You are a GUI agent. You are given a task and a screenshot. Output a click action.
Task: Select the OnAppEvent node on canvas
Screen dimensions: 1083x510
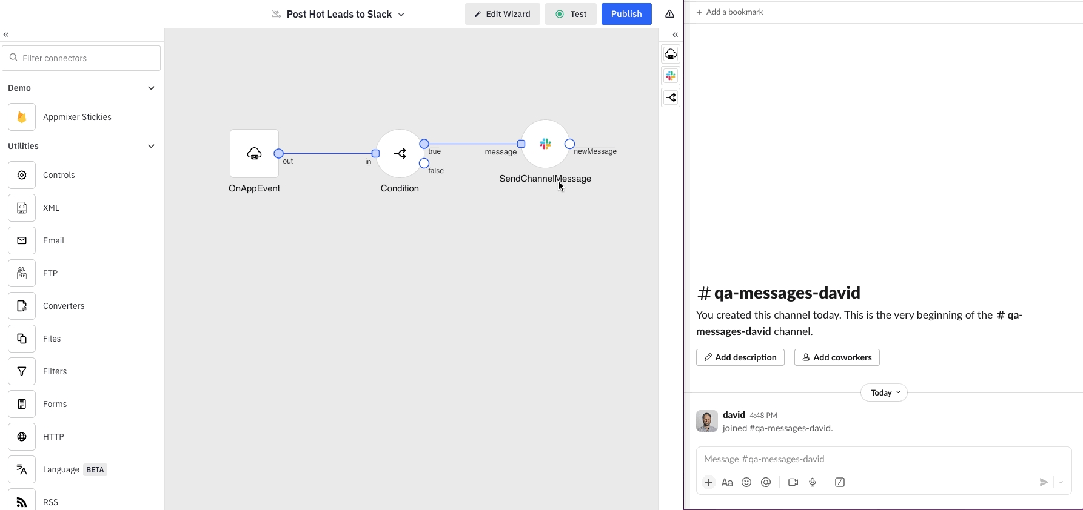[x=254, y=154]
